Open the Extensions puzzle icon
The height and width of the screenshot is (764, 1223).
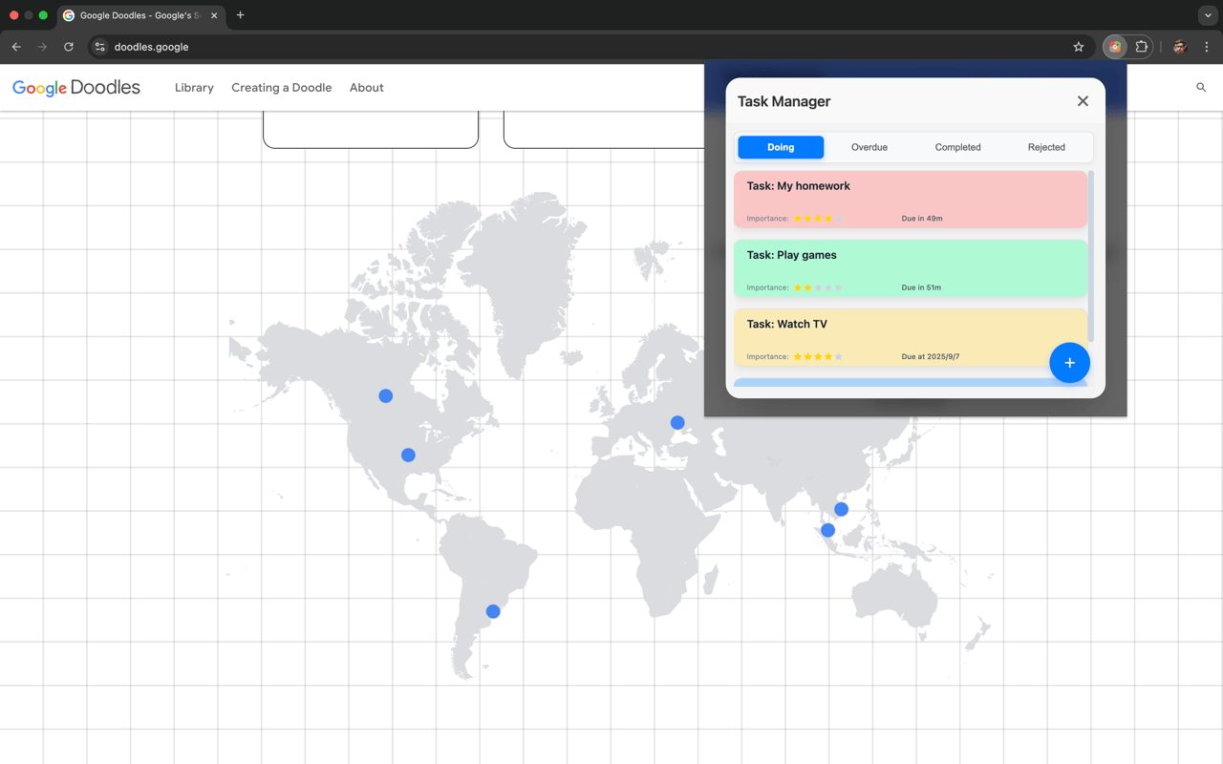tap(1141, 47)
